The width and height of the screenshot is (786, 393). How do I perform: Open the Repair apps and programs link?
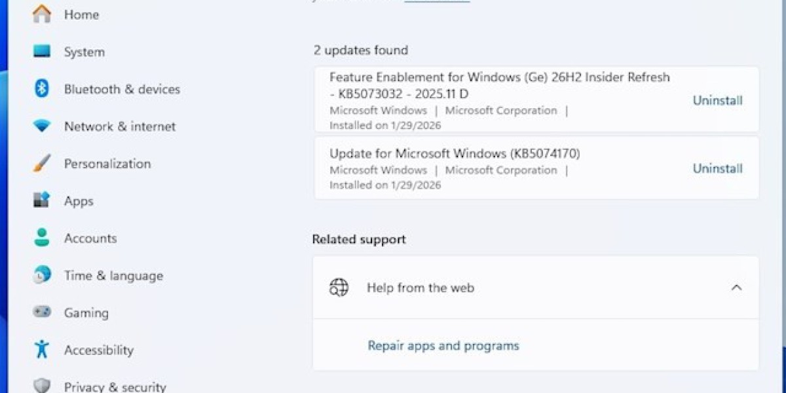tap(443, 346)
